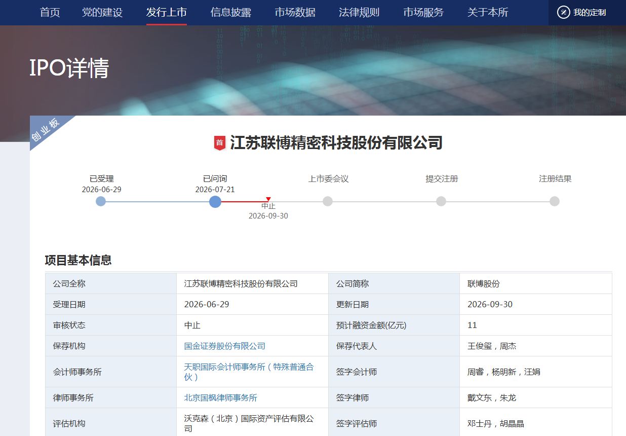Click the 公司全称 label cell

[111, 284]
